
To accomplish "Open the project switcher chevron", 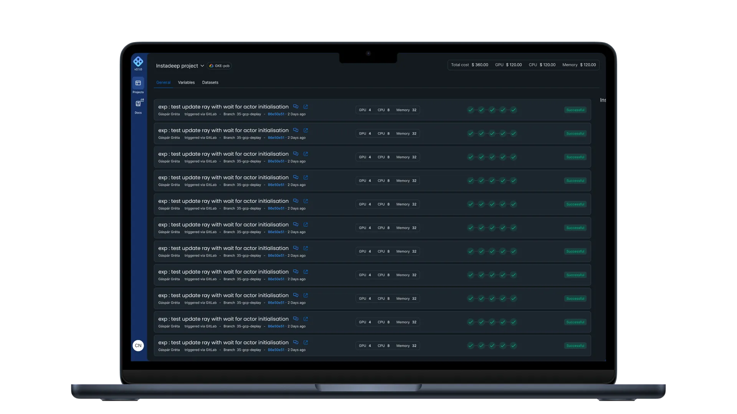I will 203,66.
